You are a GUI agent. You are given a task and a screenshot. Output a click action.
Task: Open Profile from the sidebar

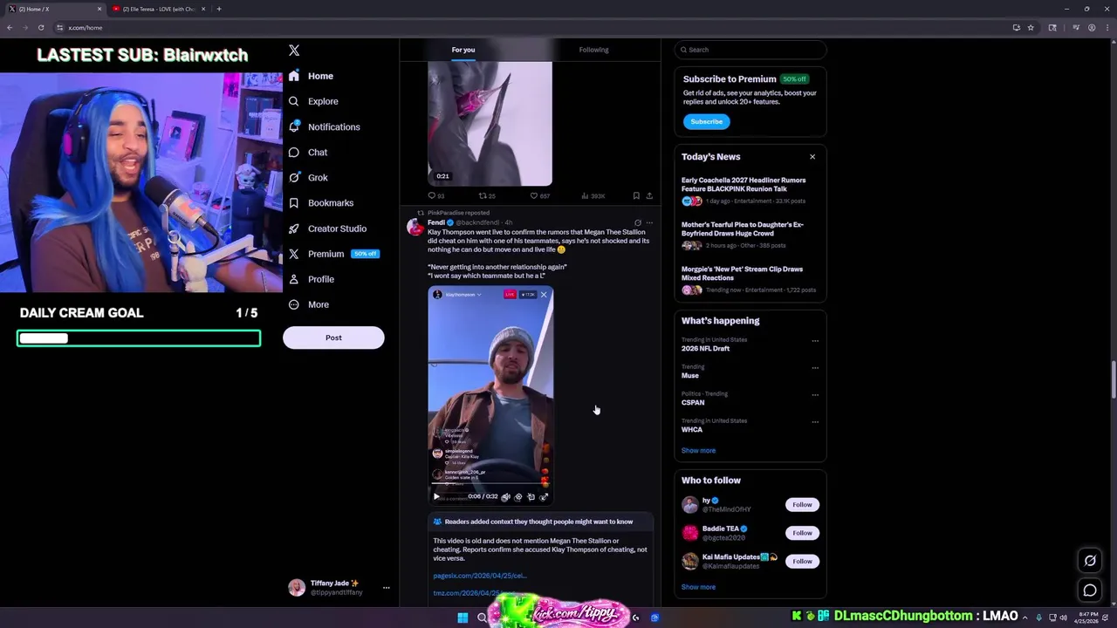(x=312, y=279)
